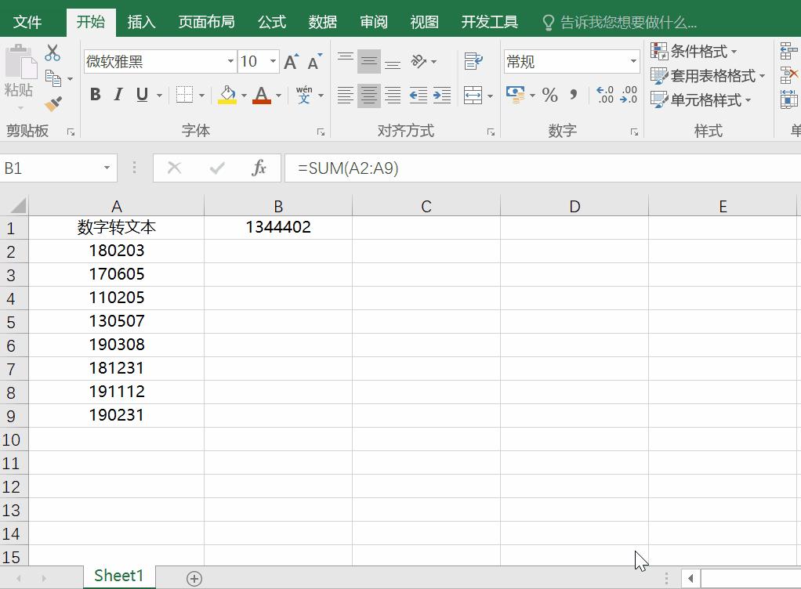Screen dimensions: 801x589
Task: Select cell A6 containing 190308
Action: pos(116,345)
